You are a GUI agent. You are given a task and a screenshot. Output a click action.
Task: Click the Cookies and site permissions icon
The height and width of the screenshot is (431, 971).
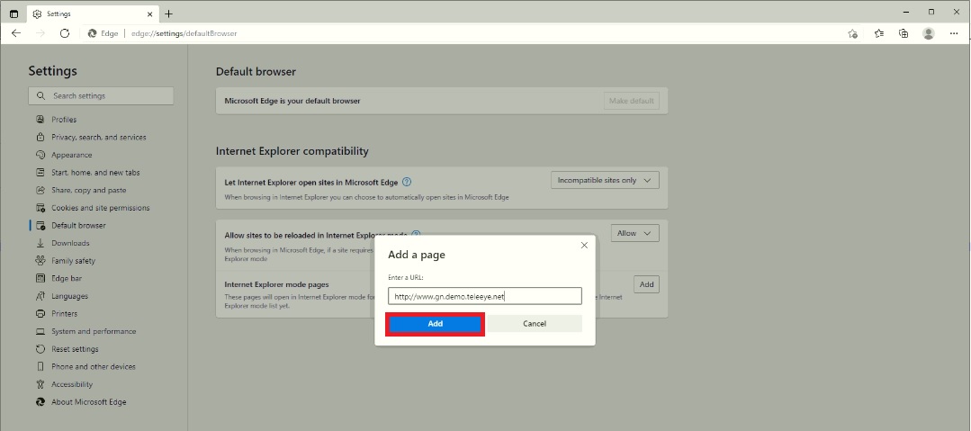pos(40,208)
